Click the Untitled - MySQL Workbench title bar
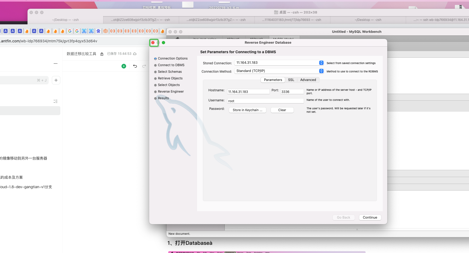The image size is (469, 253). (x=357, y=31)
